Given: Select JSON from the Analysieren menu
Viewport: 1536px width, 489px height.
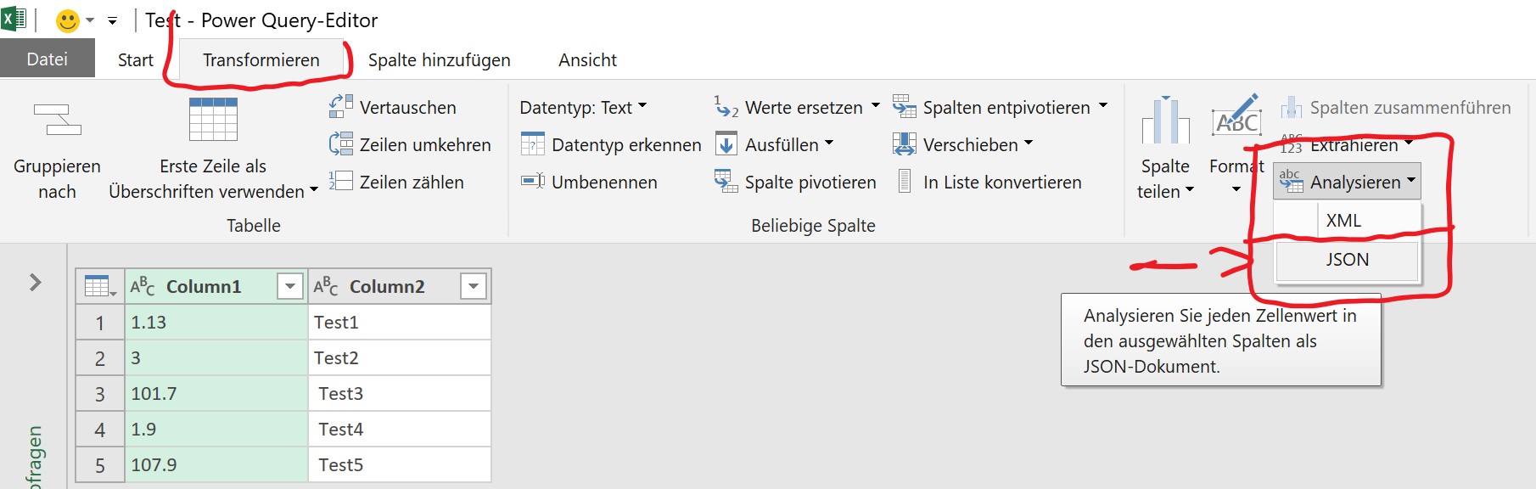Looking at the screenshot, I should pyautogui.click(x=1347, y=260).
